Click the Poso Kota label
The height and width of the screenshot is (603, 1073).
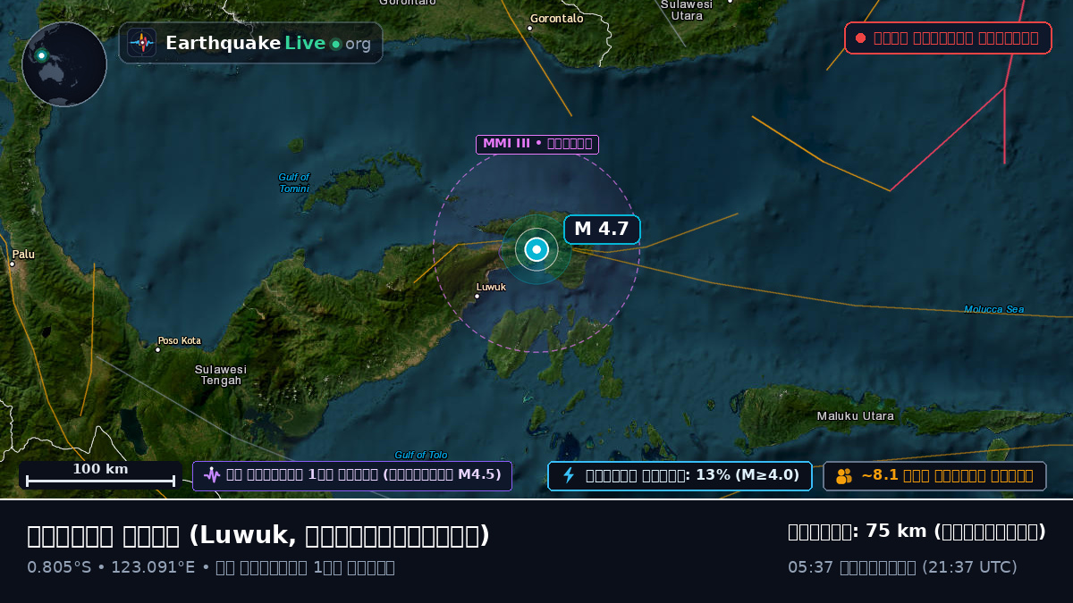pos(180,340)
